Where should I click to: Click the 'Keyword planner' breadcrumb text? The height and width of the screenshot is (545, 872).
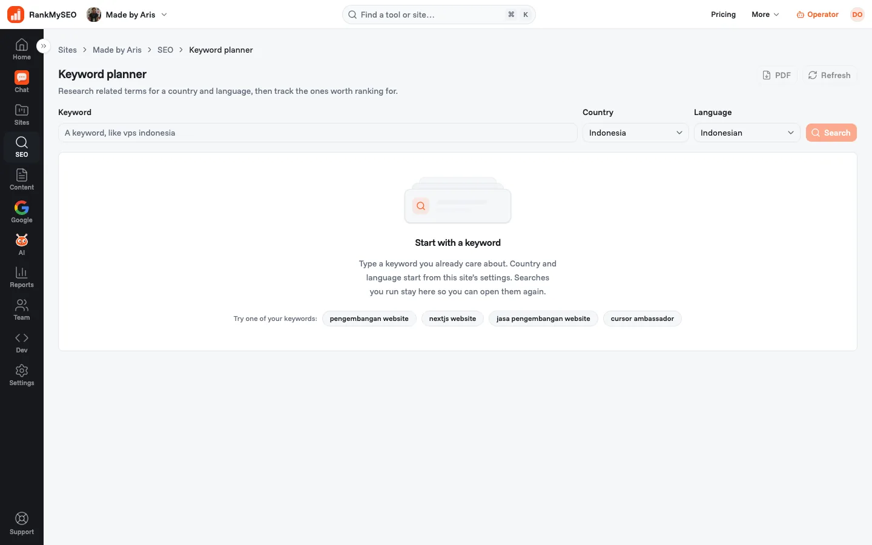pos(221,50)
